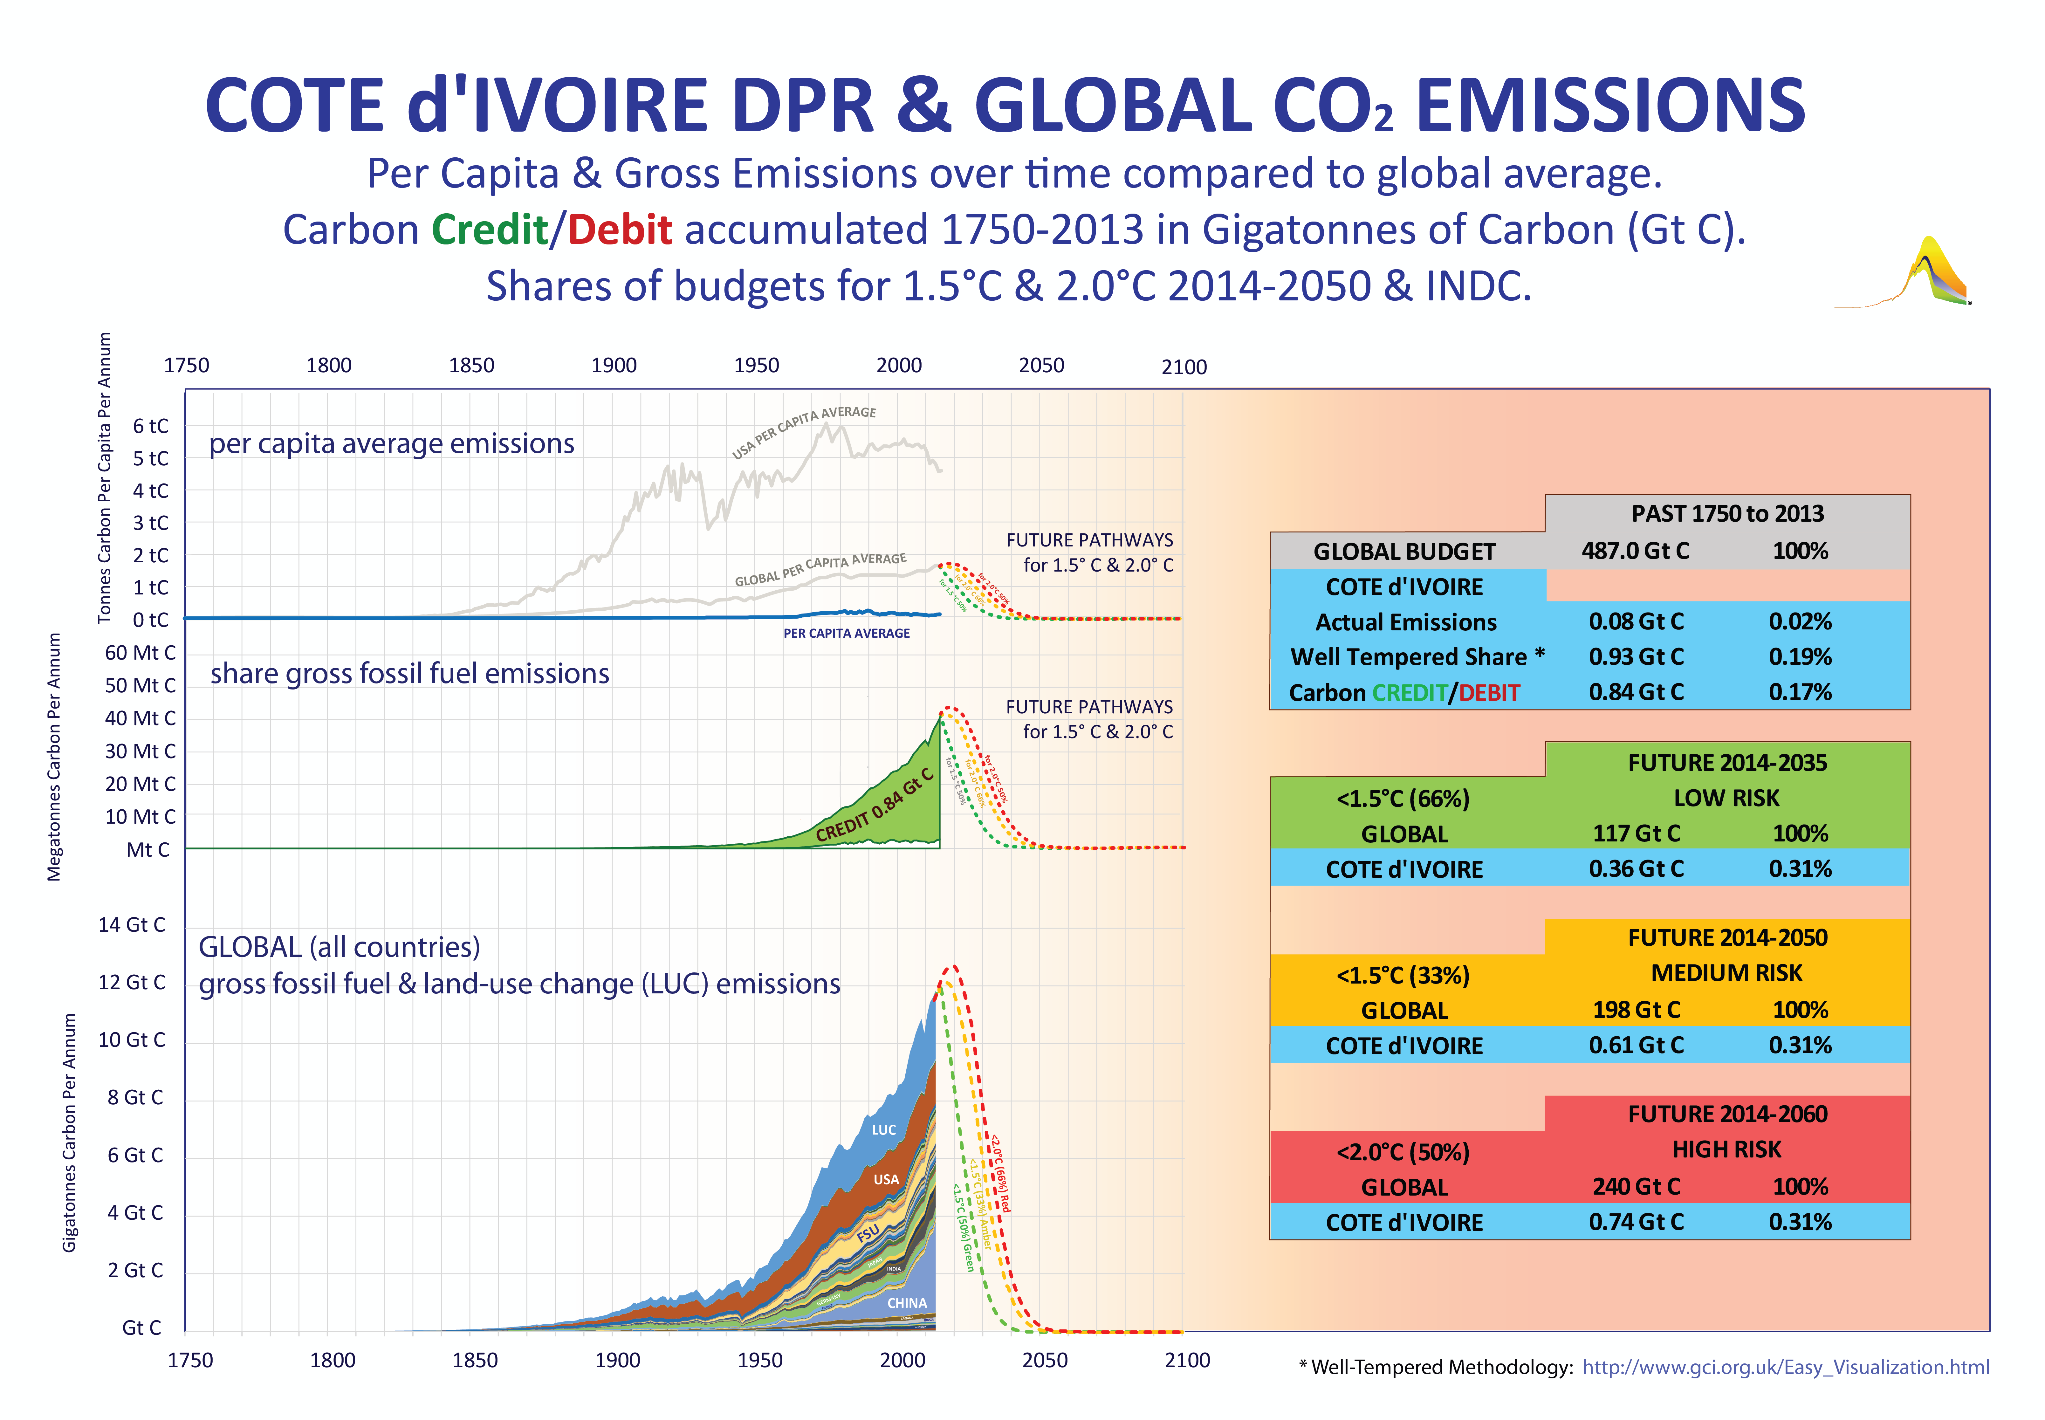This screenshot has width=2045, height=1420.
Task: Click the '6 tC' axis label
Action: (x=150, y=426)
